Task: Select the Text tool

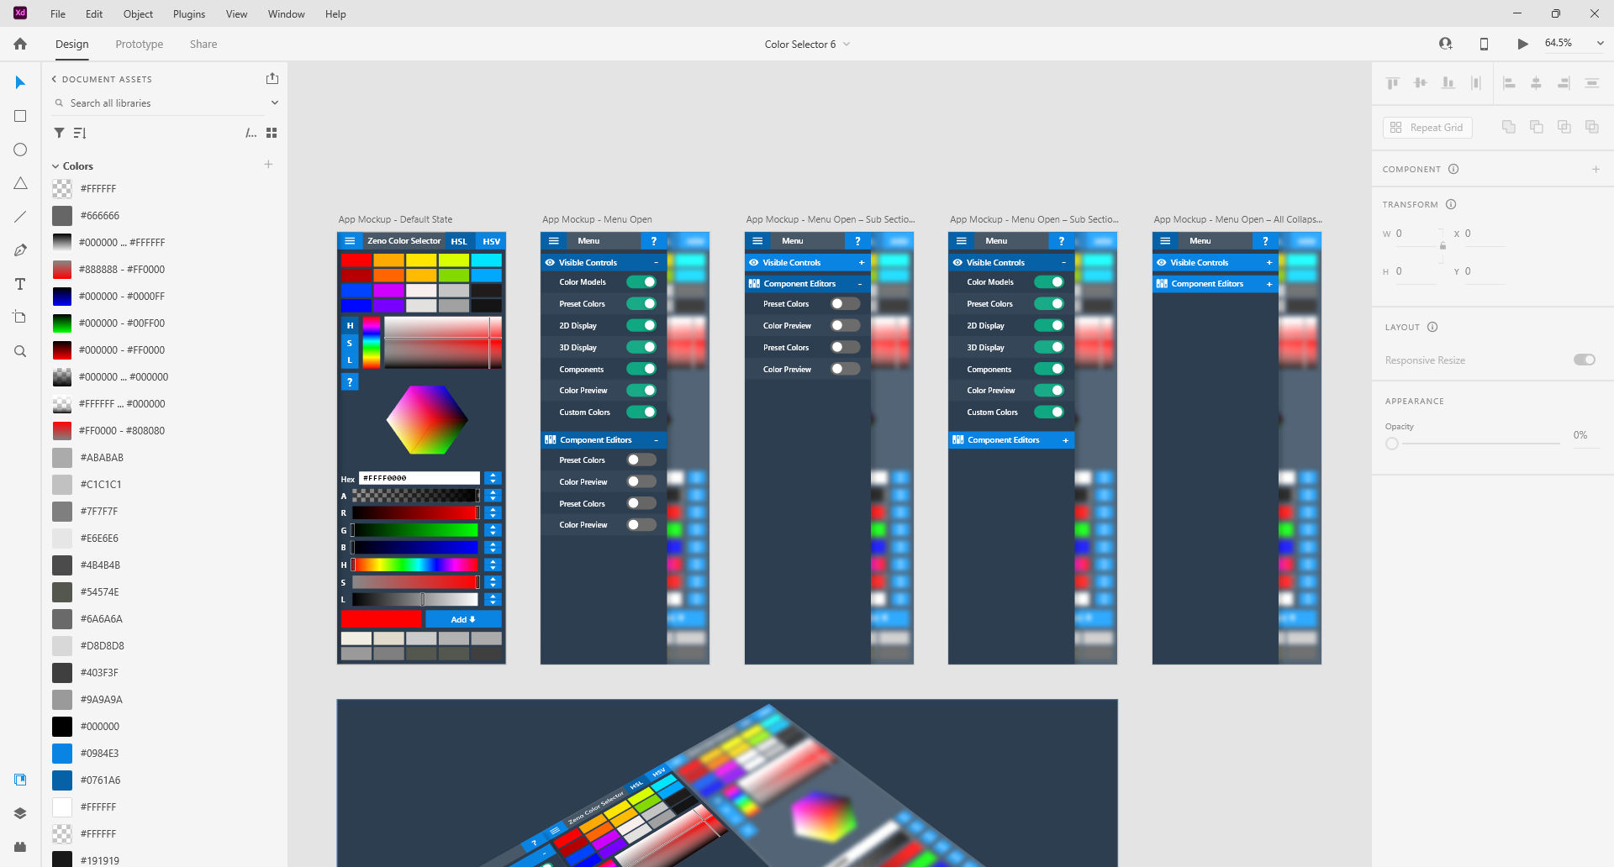Action: [20, 284]
